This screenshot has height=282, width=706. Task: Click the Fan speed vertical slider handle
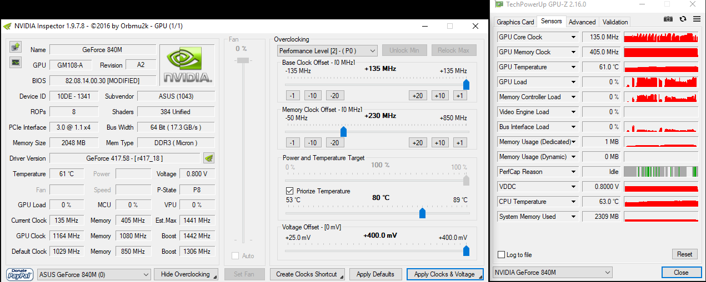pos(242,60)
